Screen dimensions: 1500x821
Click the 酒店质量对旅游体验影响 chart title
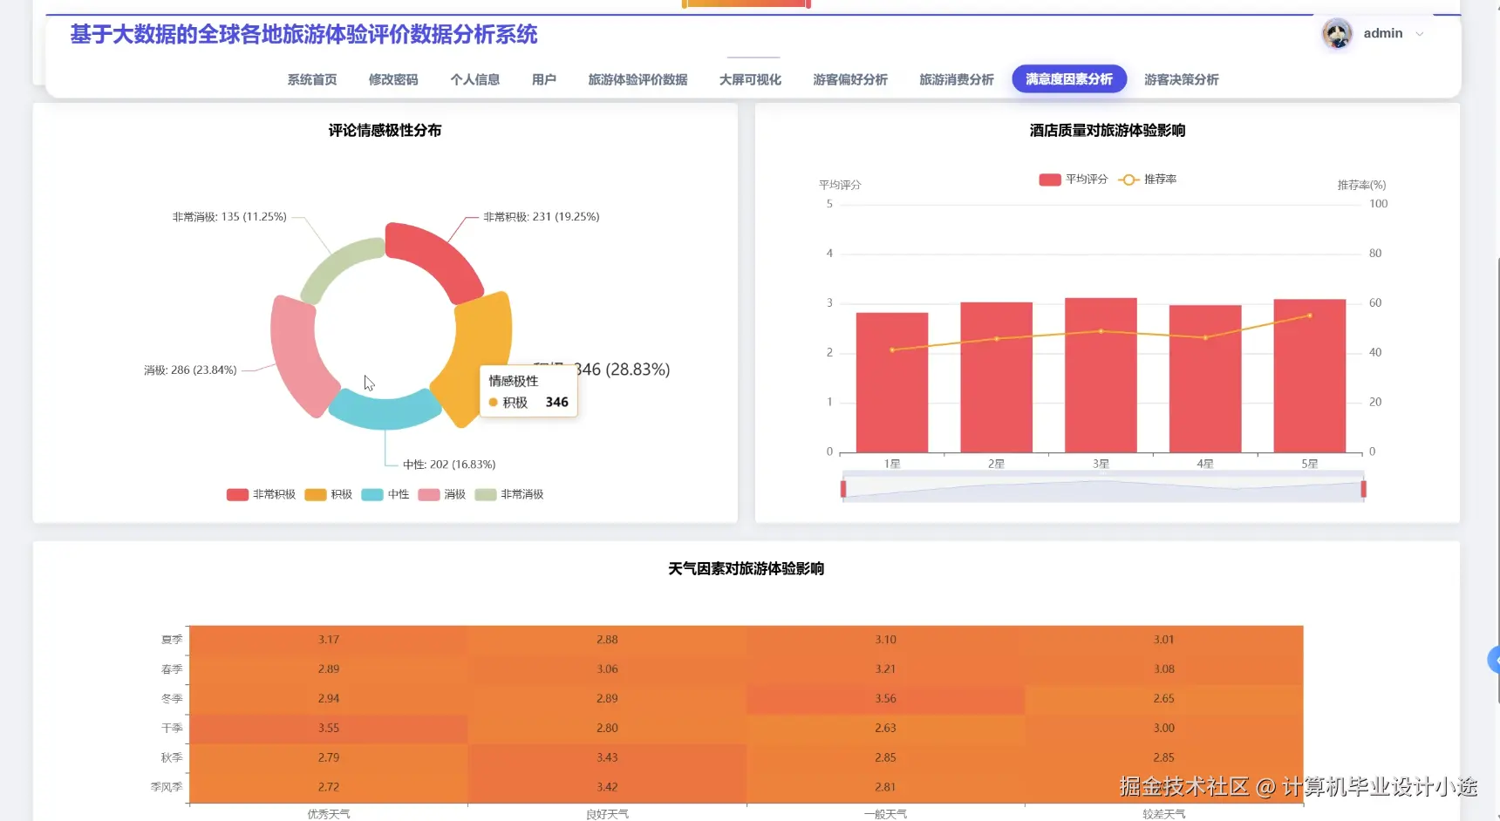click(x=1108, y=131)
